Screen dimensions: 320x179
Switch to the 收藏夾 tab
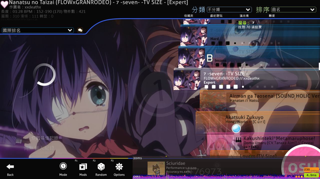point(189,16)
